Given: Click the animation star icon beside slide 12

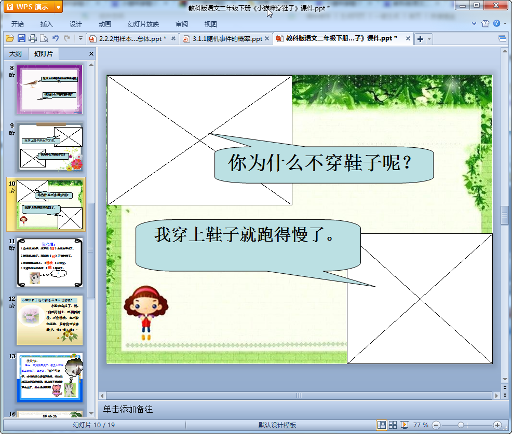Looking at the screenshot, I should click(12, 306).
